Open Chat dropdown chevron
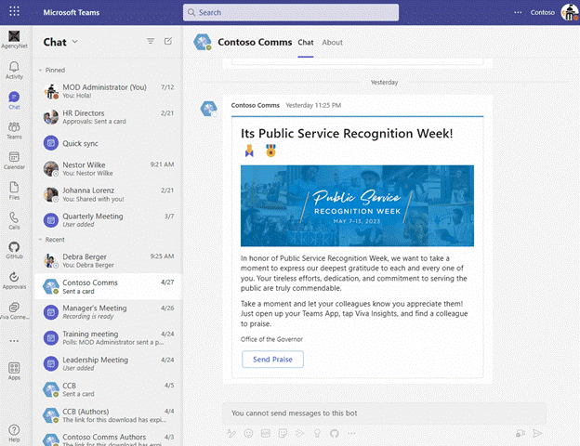The width and height of the screenshot is (580, 446). (75, 42)
